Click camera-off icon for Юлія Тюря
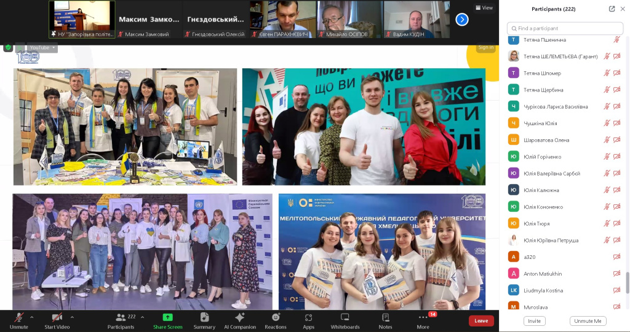630x332 pixels. click(616, 223)
